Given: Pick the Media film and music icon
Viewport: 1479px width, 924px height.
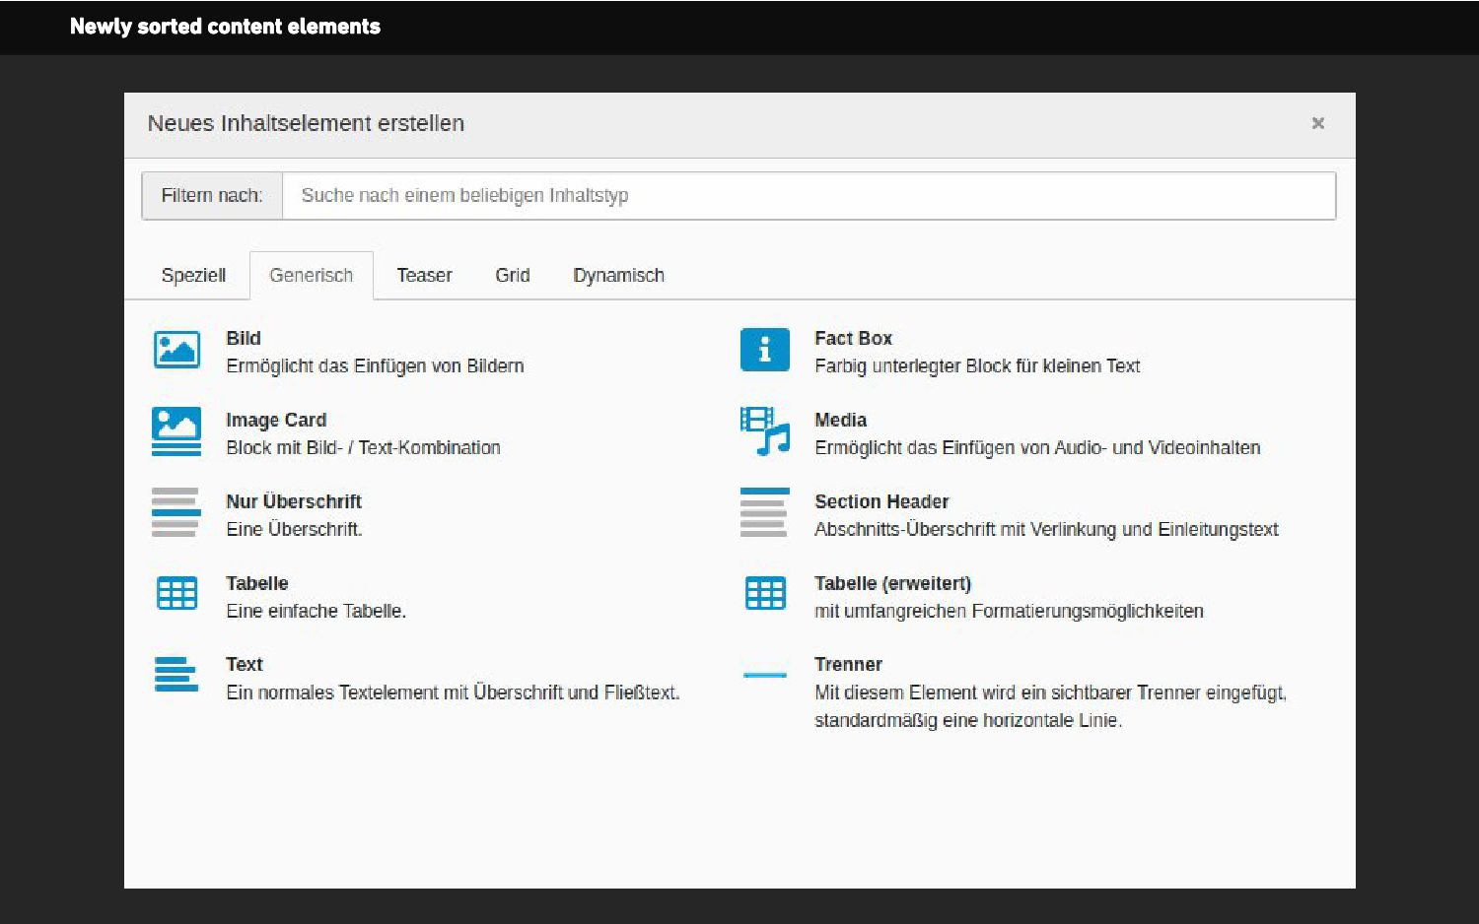Looking at the screenshot, I should (764, 431).
